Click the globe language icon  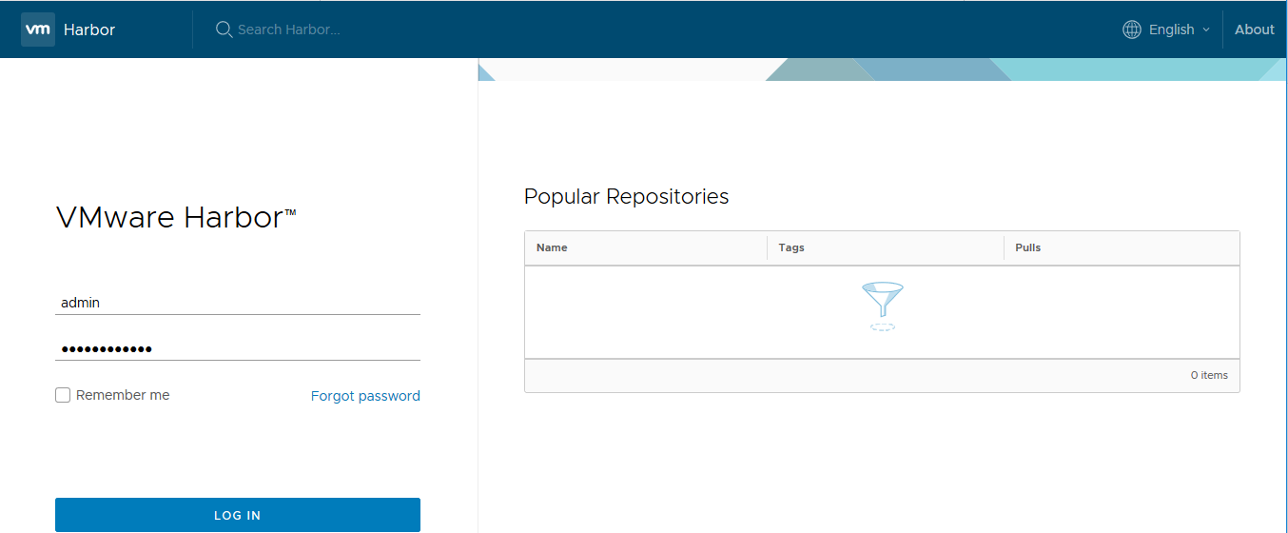[1132, 30]
